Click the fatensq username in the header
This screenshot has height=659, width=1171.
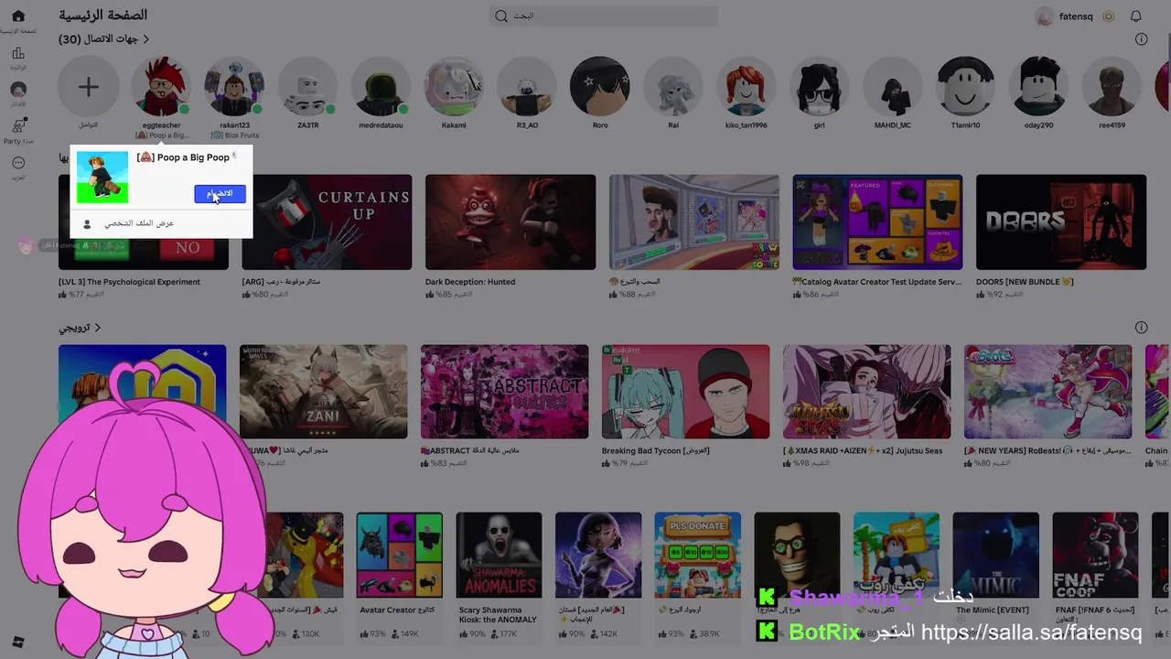point(1076,16)
